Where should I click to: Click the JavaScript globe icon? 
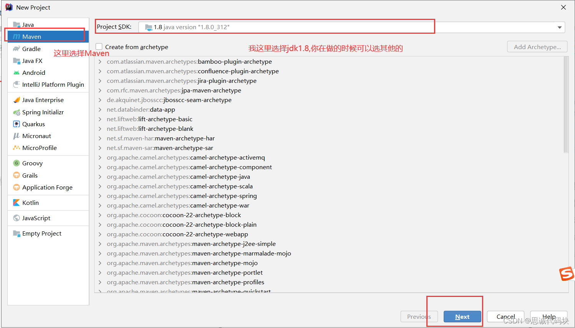17,218
